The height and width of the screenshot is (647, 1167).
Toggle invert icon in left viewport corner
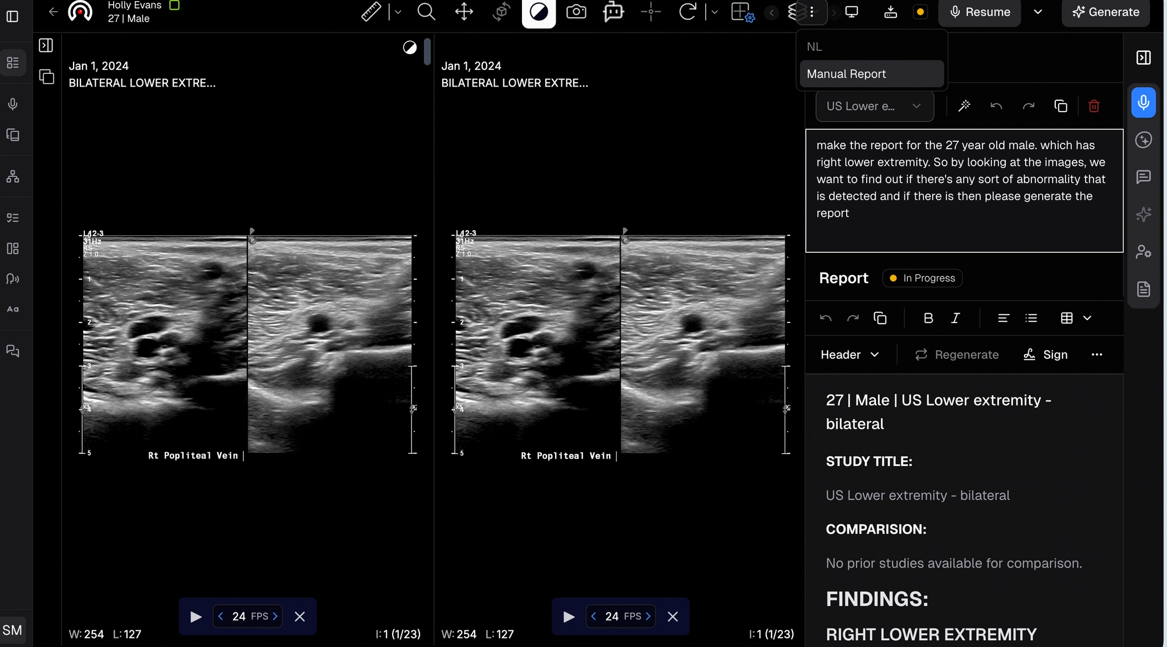410,47
